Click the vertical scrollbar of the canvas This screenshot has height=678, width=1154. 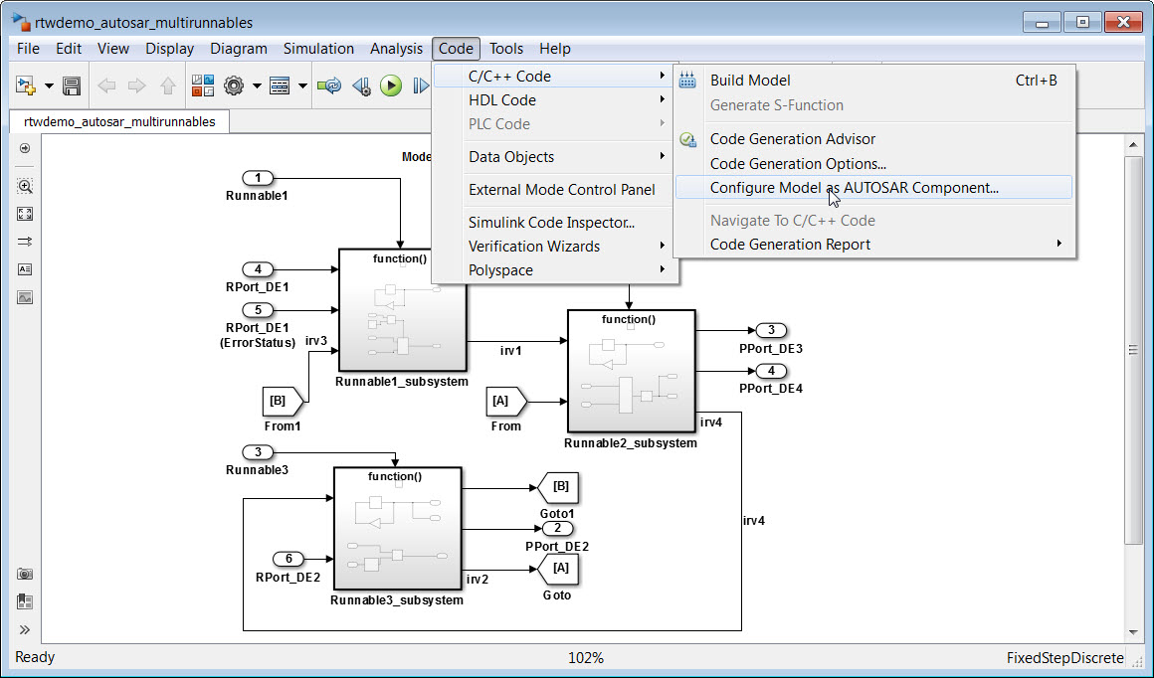(1133, 350)
